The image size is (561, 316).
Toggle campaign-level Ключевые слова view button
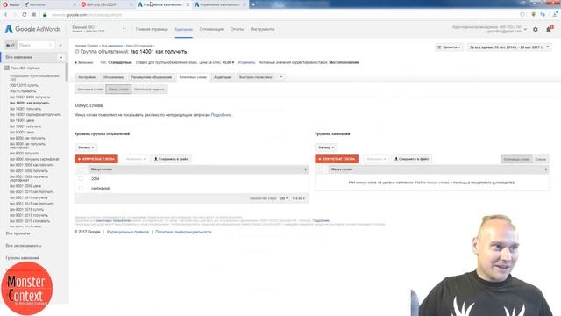(516, 159)
